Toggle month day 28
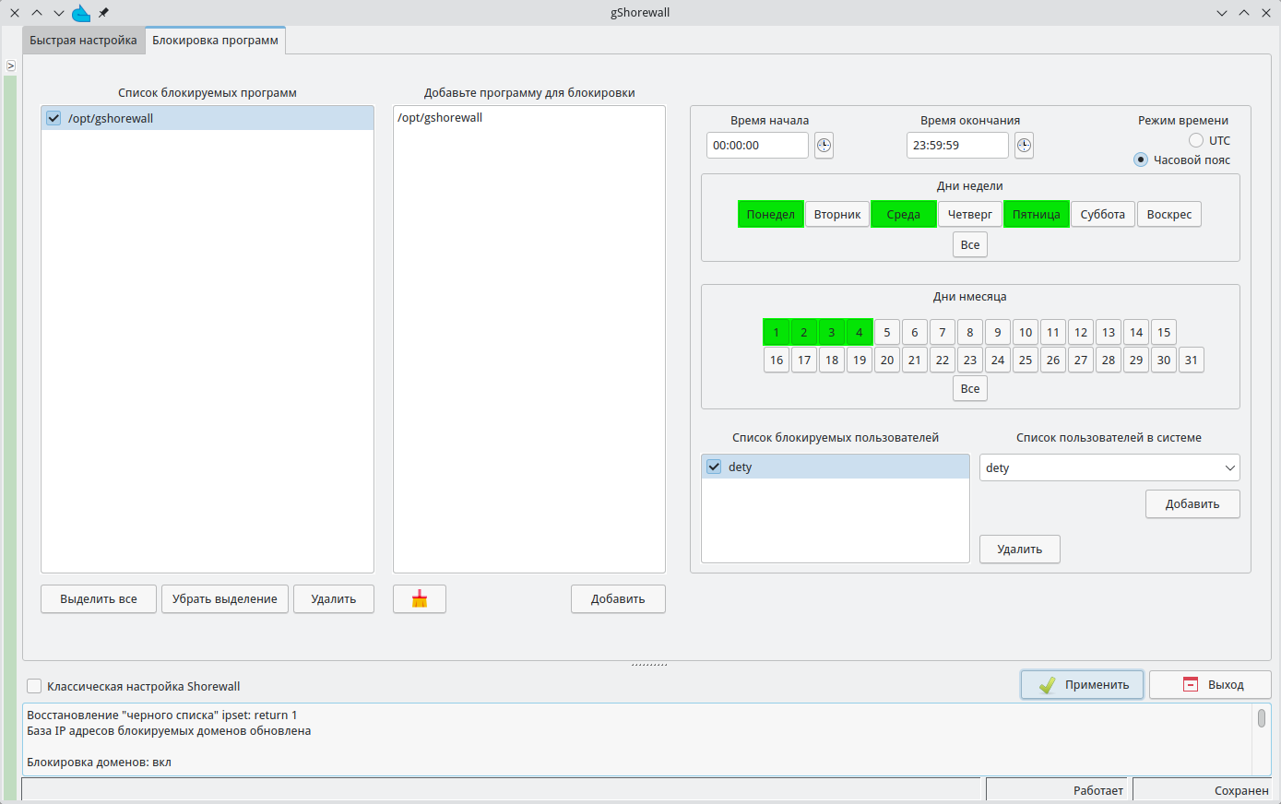1281x804 pixels. [x=1109, y=361]
